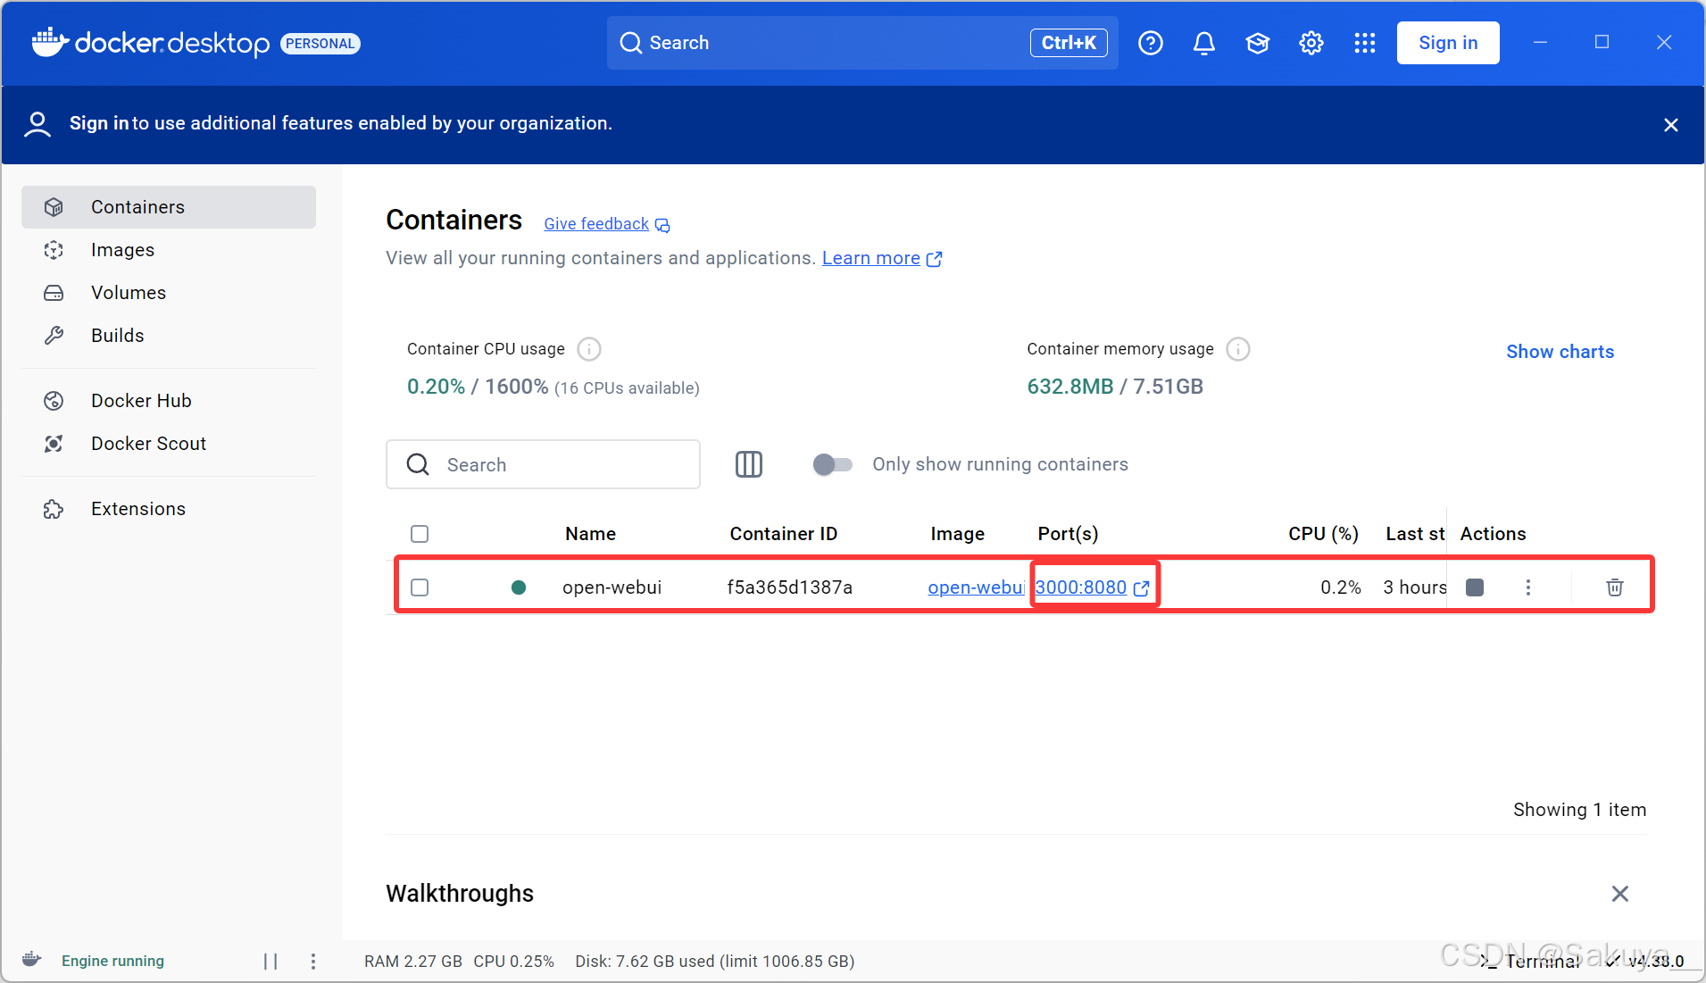Viewport: 1706px width, 983px height.
Task: Open notifications bell icon
Action: point(1204,43)
